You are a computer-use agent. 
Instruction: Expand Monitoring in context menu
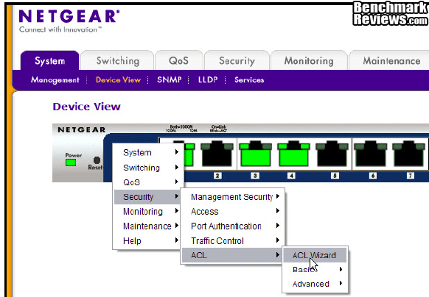coord(147,212)
